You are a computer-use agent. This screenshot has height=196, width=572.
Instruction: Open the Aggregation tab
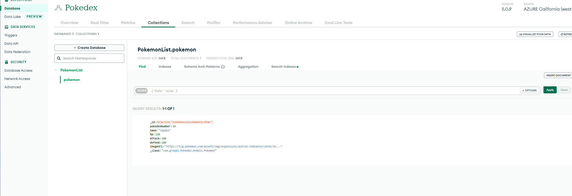point(248,67)
